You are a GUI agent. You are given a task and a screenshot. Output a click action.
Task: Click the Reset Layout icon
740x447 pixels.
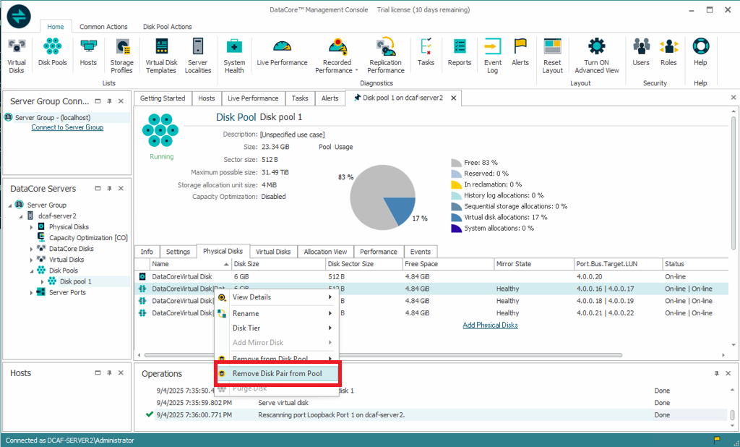(552, 55)
